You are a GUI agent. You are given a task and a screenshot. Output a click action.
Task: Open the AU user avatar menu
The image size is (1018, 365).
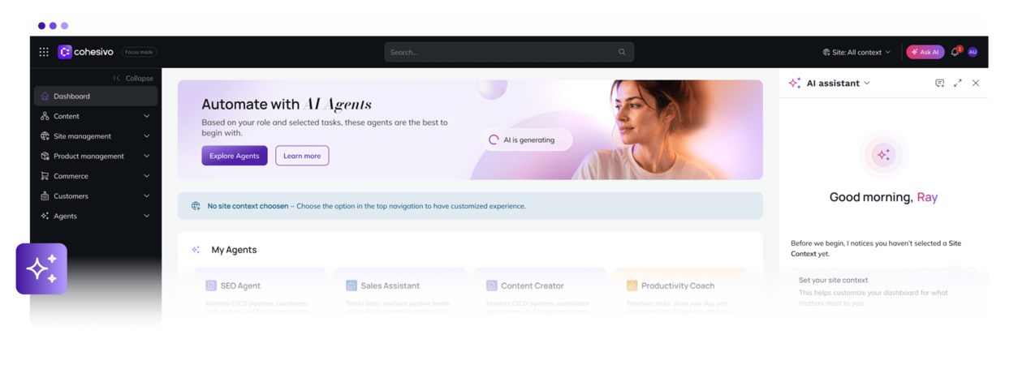(973, 52)
